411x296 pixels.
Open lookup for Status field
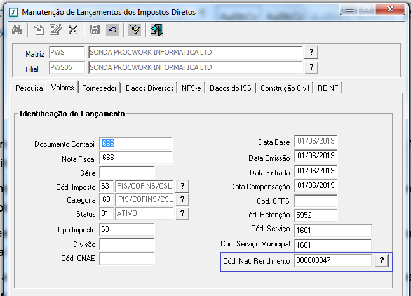pyautogui.click(x=182, y=213)
